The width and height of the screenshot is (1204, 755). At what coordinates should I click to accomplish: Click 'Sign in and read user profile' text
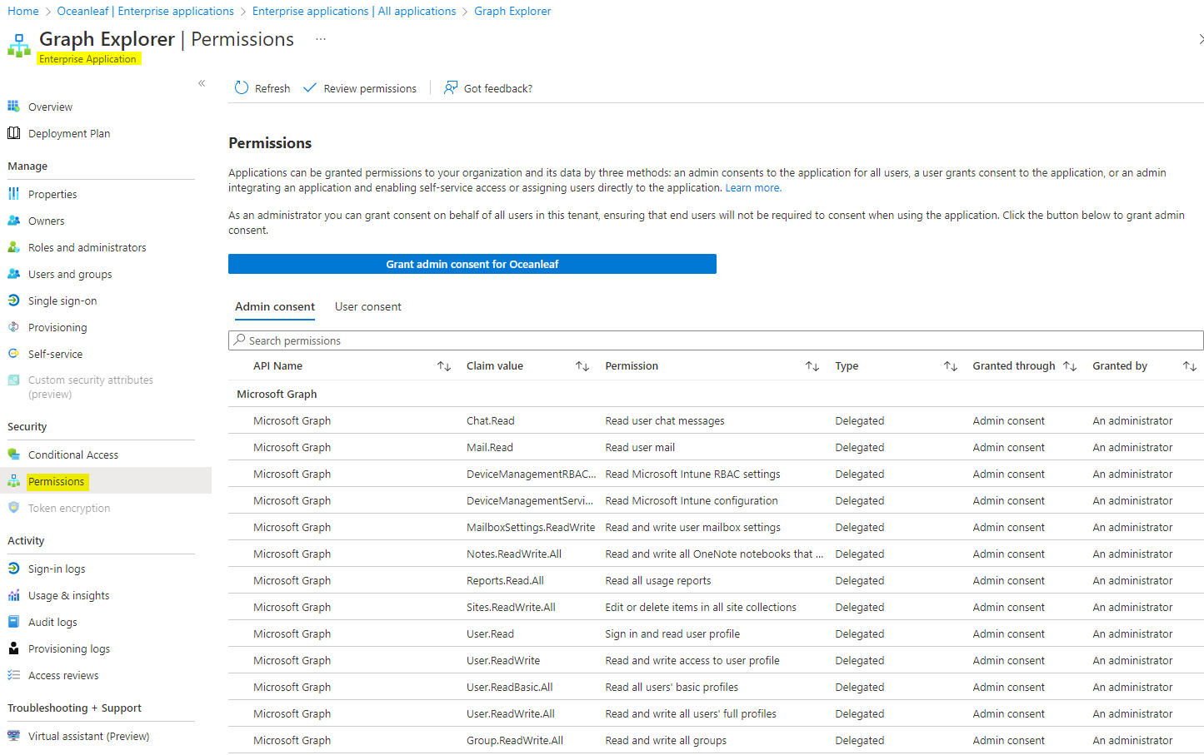(672, 633)
